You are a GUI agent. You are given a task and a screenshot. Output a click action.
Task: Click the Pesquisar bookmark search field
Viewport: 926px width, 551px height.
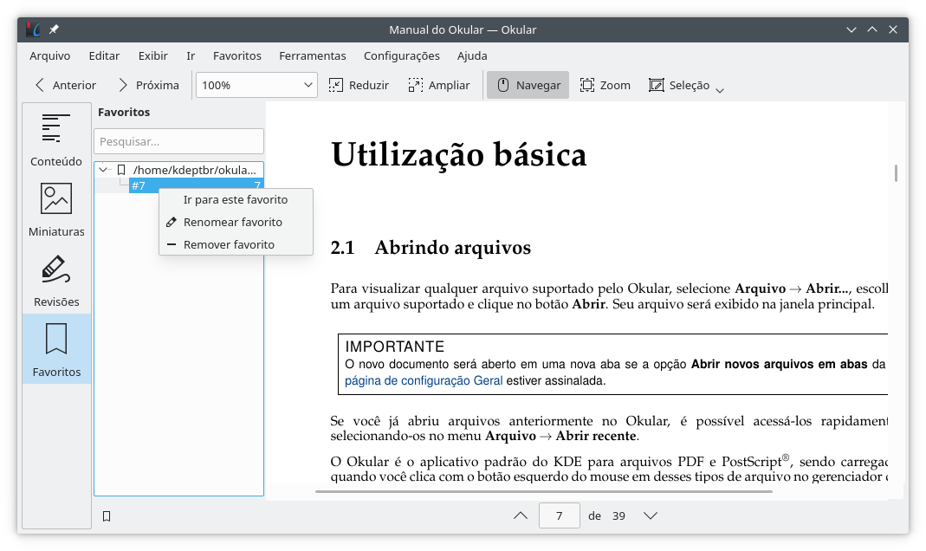pyautogui.click(x=178, y=141)
